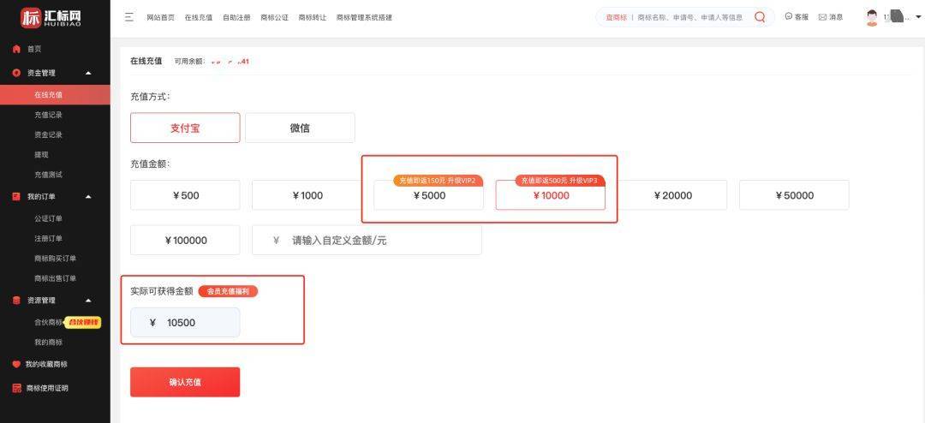Open 消息 messages
925x423 pixels.
(831, 17)
